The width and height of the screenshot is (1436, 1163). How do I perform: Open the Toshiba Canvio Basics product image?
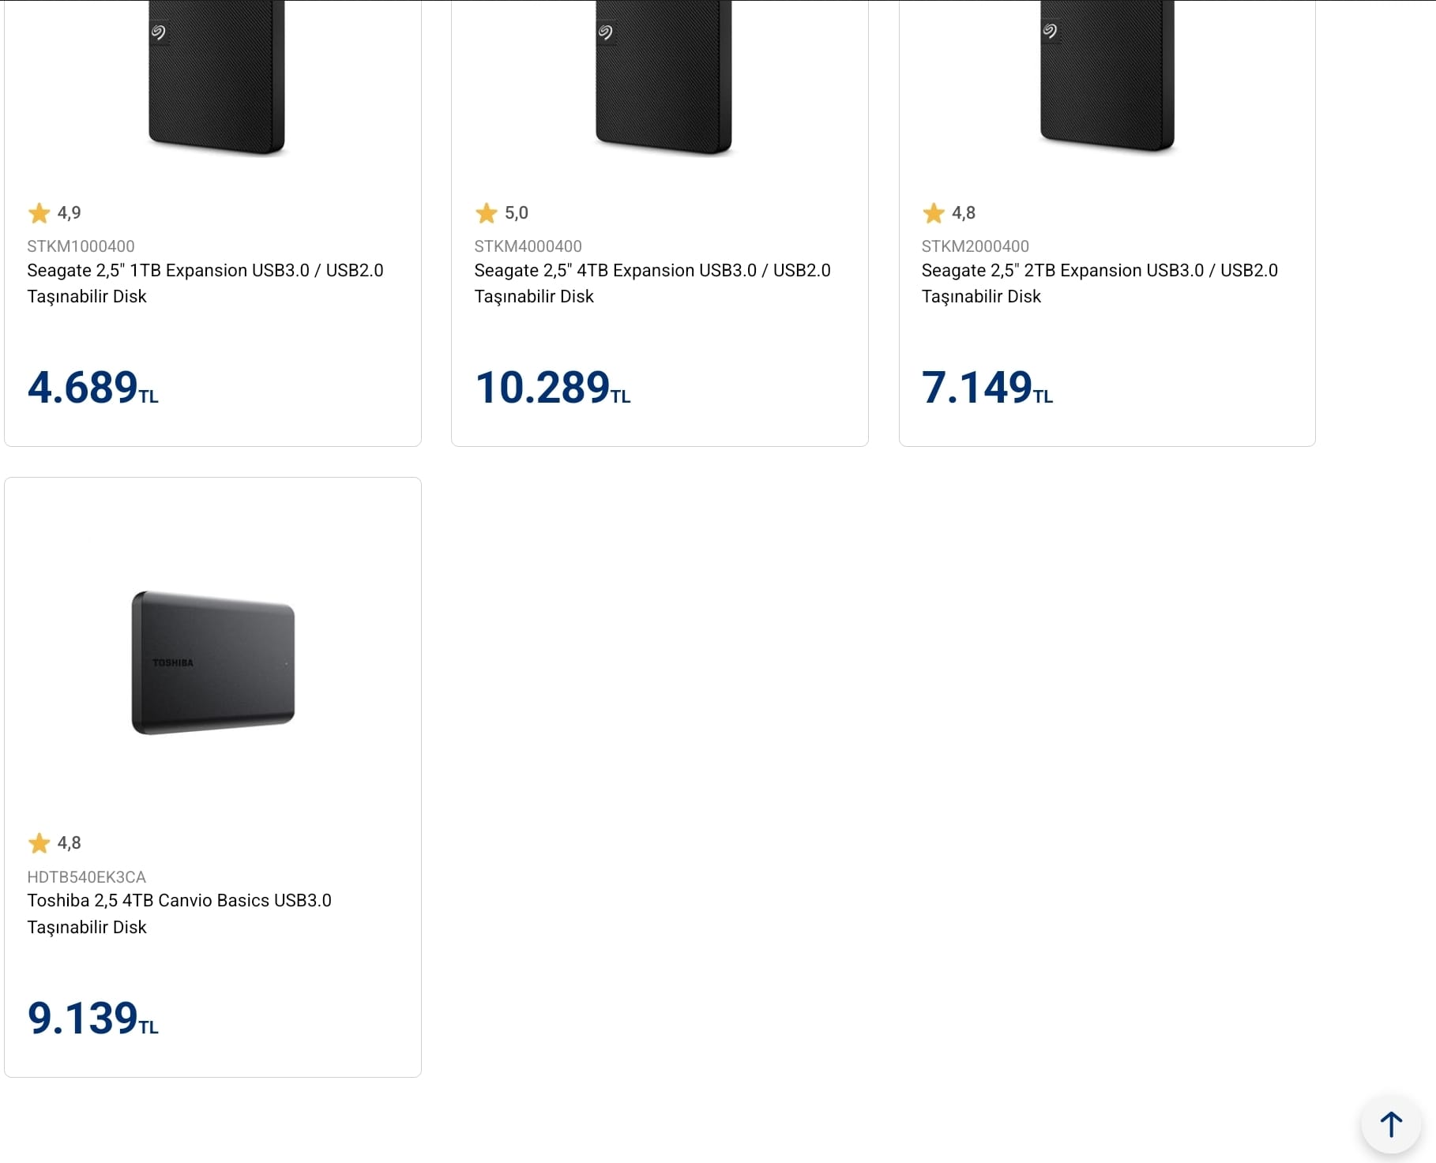pyautogui.click(x=213, y=662)
